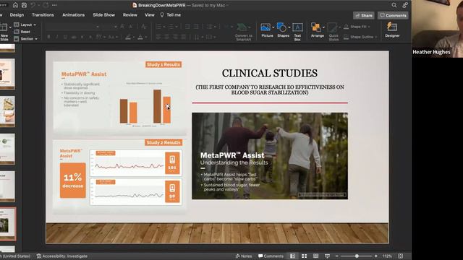Select the Study 1 Results label
463x260 pixels.
tap(163, 64)
